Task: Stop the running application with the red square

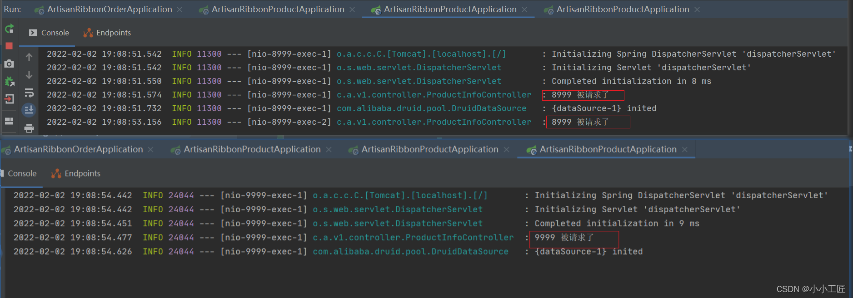Action: coord(9,46)
